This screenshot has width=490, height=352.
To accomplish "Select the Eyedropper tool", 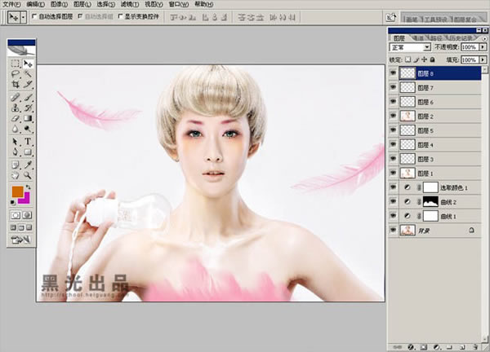I will 28,165.
